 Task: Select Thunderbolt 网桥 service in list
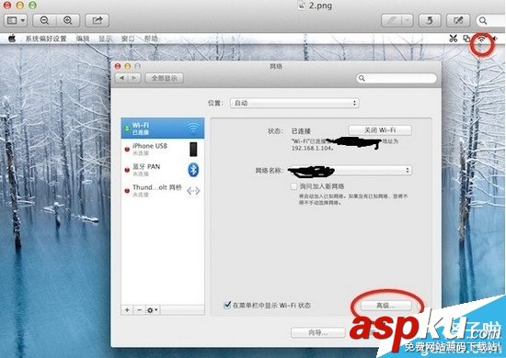pyautogui.click(x=163, y=191)
